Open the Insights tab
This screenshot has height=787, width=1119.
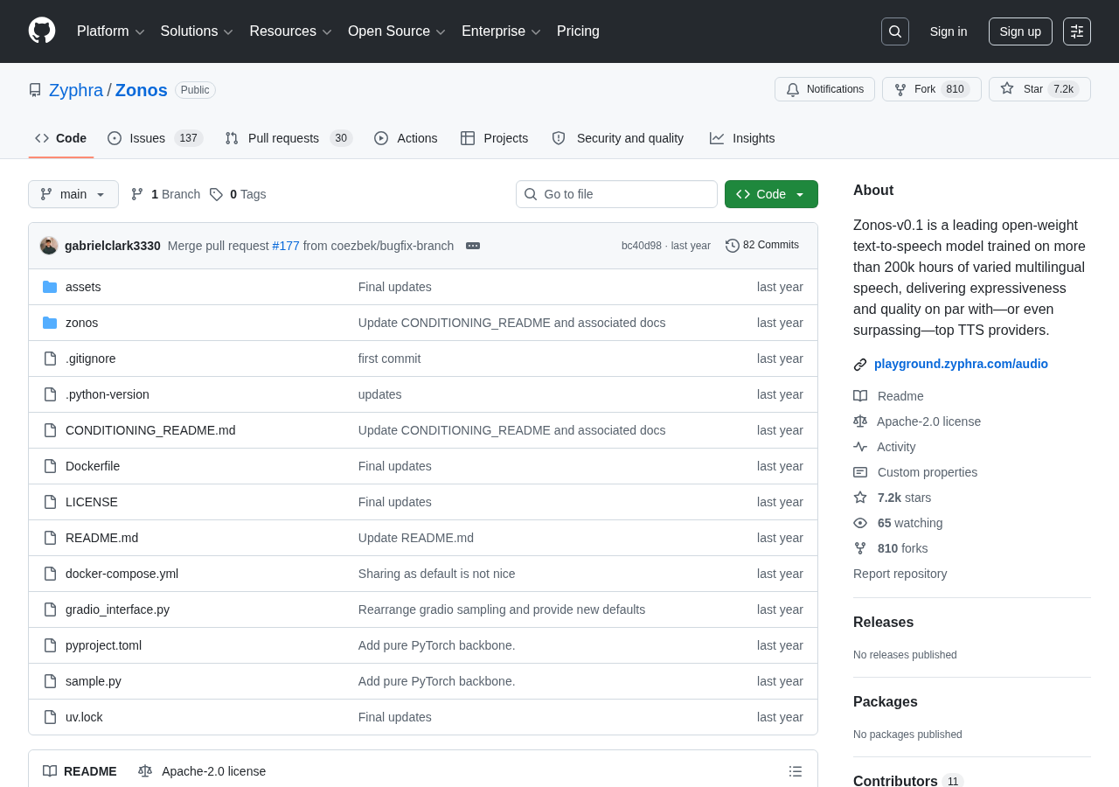(x=742, y=138)
